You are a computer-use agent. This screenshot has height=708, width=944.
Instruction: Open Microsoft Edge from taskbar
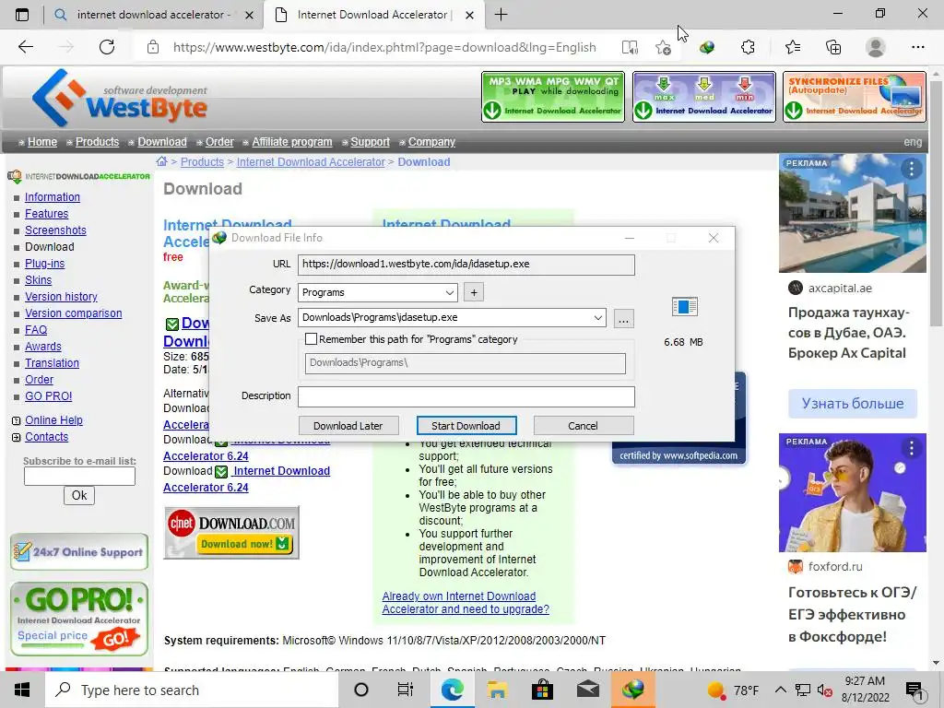click(452, 690)
